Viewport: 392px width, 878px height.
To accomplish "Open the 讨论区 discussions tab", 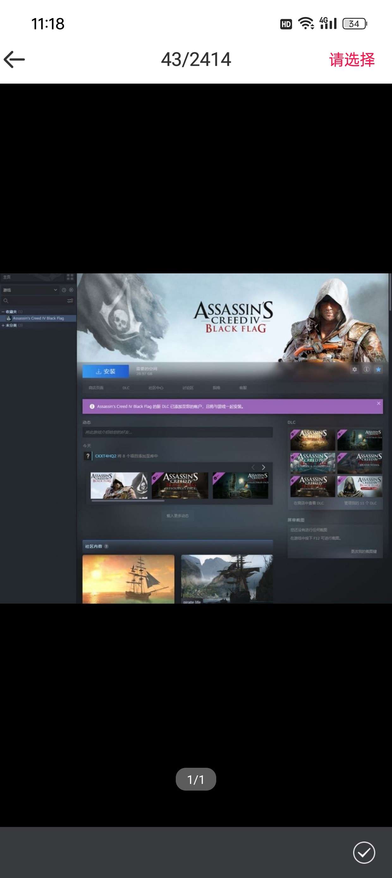I will pyautogui.click(x=188, y=388).
